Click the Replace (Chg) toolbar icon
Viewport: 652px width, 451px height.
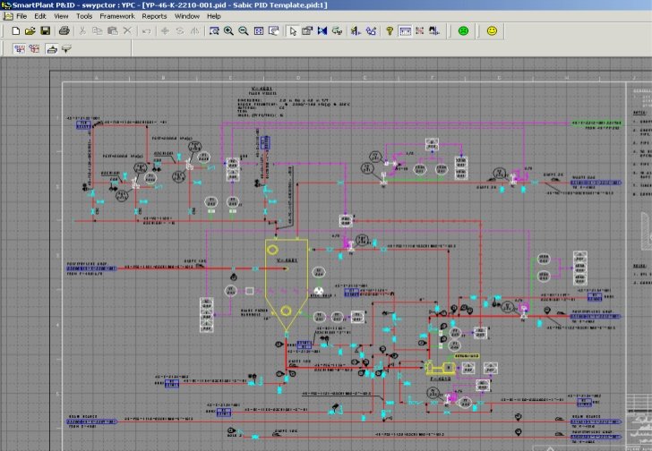[338, 30]
